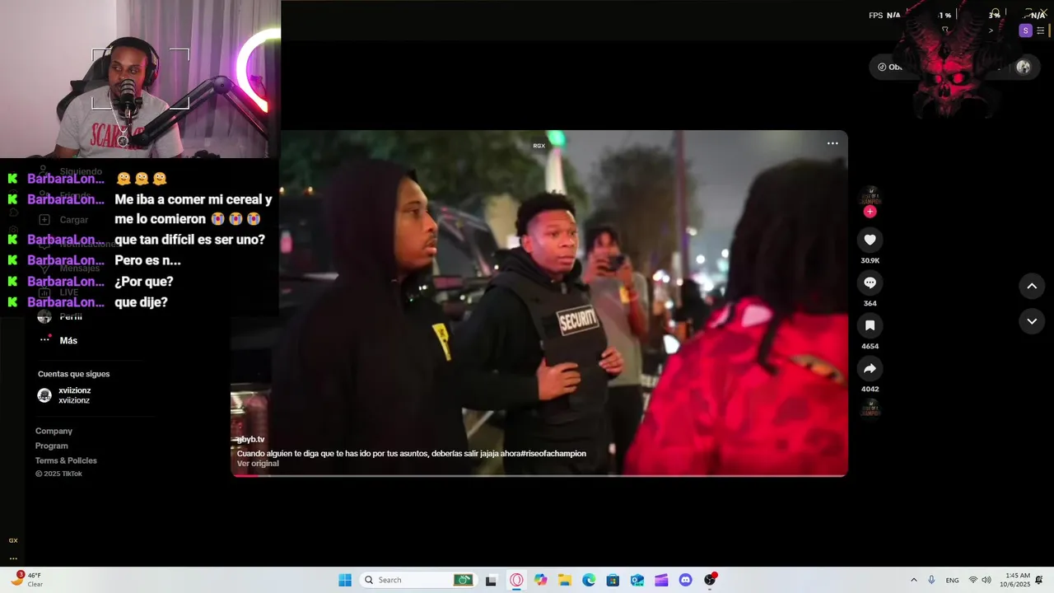This screenshot has width=1054, height=593.
Task: Open the comments showing 364
Action: (870, 282)
